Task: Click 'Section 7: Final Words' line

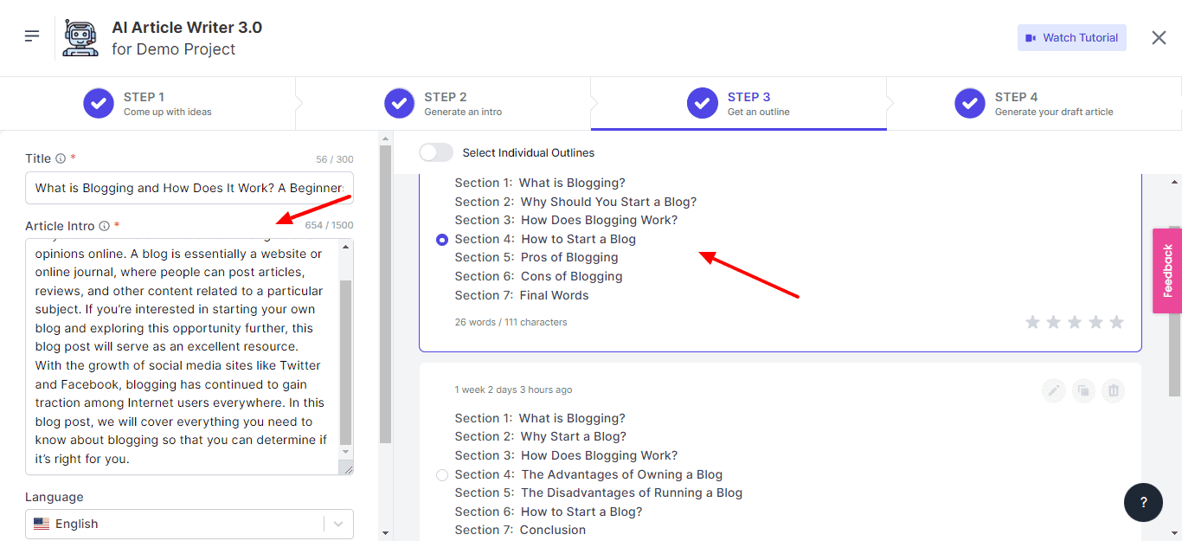Action: (522, 295)
